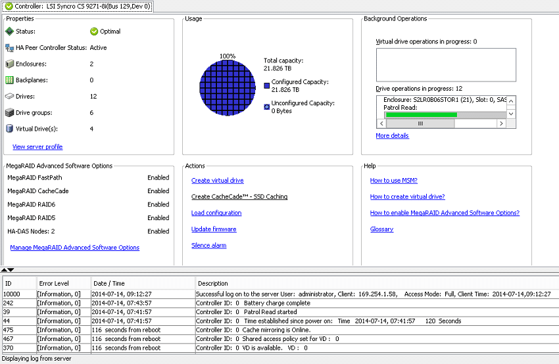Click the HA-DAS Nodes: 2 row
Viewport: 559px width, 364px height.
click(x=88, y=231)
